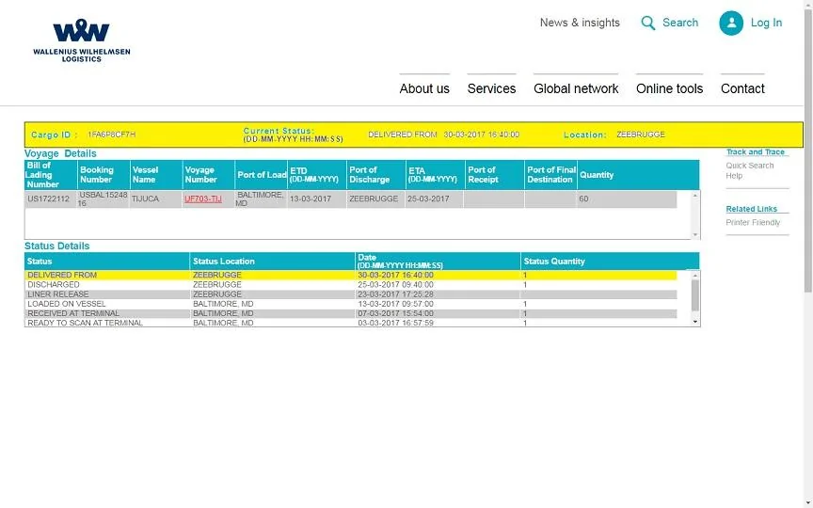This screenshot has width=813, height=508.
Task: Select READY TO SCAN AT TERMINAL row
Action: (x=350, y=323)
